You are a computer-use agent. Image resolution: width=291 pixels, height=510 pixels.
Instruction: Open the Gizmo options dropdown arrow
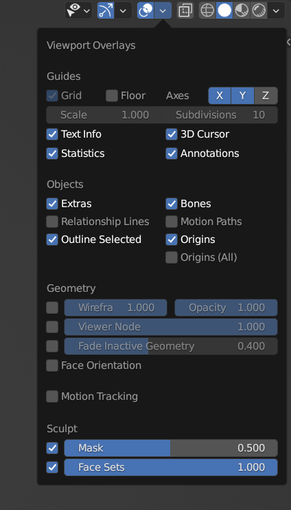[x=123, y=10]
